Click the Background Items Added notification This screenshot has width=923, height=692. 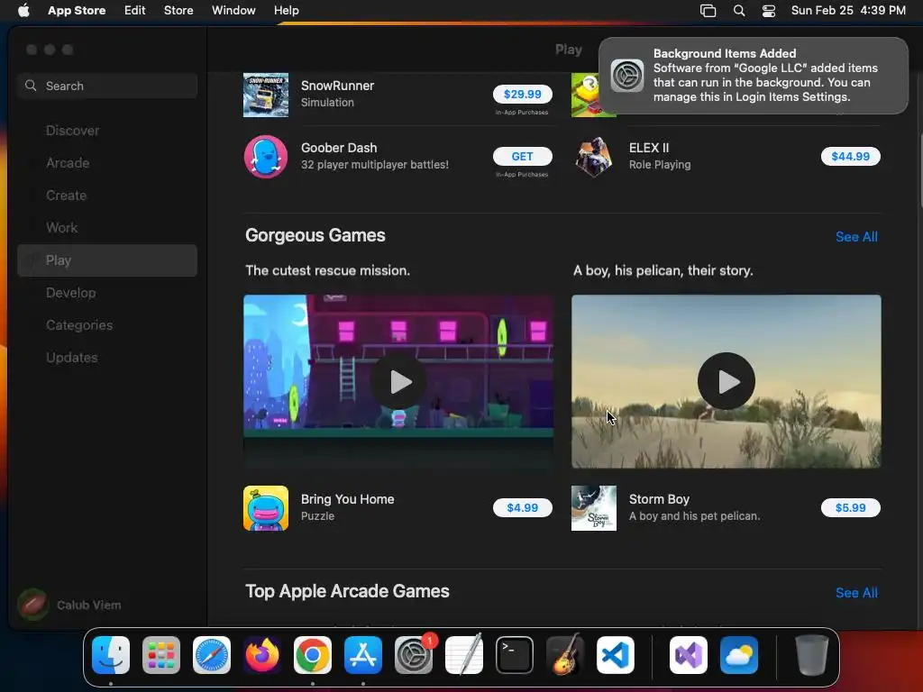(754, 76)
